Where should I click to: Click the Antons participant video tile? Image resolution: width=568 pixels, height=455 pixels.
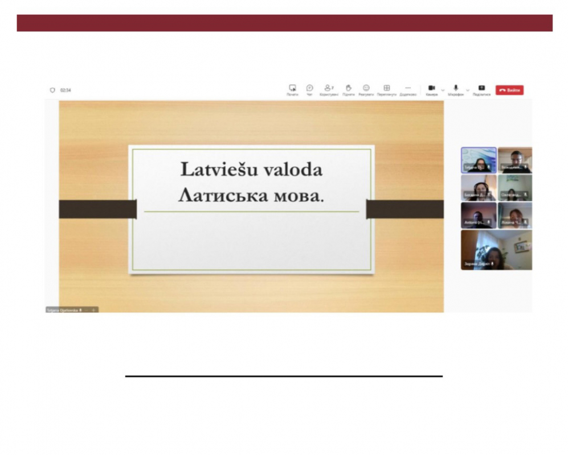coord(479,215)
